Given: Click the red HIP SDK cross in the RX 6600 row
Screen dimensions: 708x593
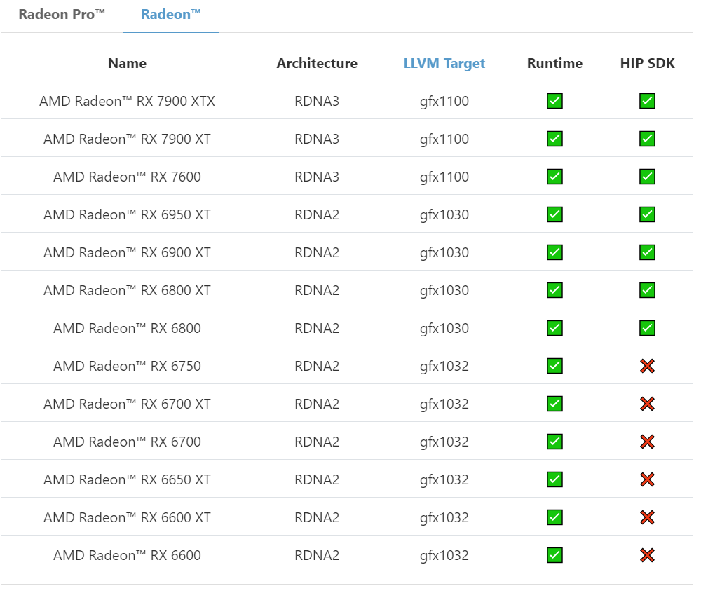Looking at the screenshot, I should pyautogui.click(x=648, y=556).
